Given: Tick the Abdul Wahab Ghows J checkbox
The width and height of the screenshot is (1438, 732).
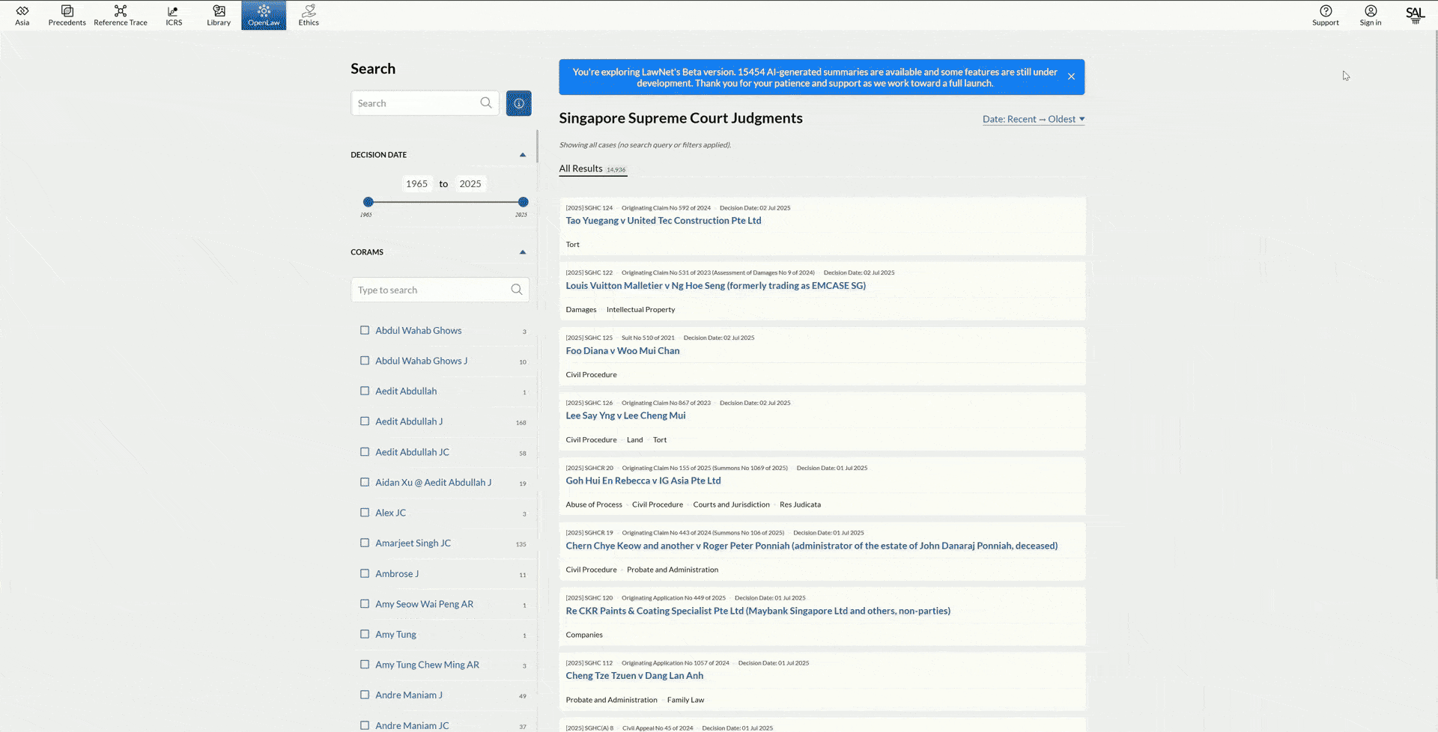Looking at the screenshot, I should 365,361.
